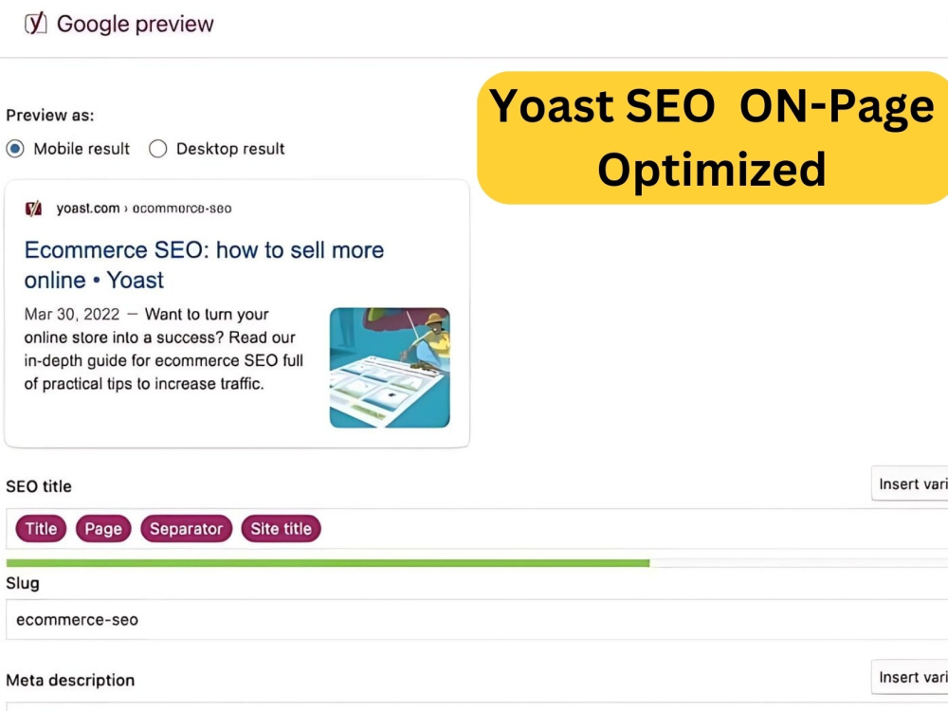
Task: Click the Slug input field
Action: 477,620
